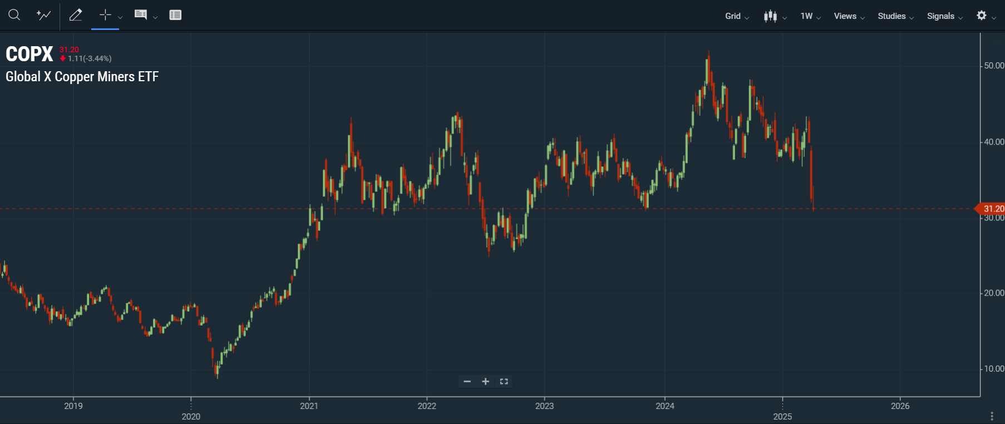This screenshot has height=424, width=1005.
Task: Click the heads-up info speech bubble icon
Action: [x=141, y=15]
